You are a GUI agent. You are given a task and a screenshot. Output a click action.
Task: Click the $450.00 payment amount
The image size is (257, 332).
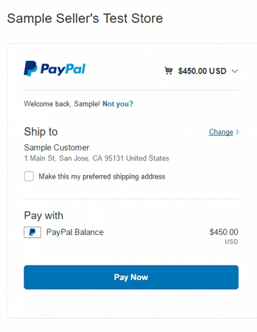223,232
